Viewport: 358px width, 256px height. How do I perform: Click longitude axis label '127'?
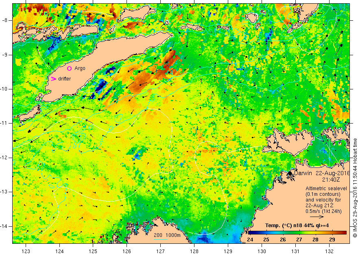click(161, 252)
